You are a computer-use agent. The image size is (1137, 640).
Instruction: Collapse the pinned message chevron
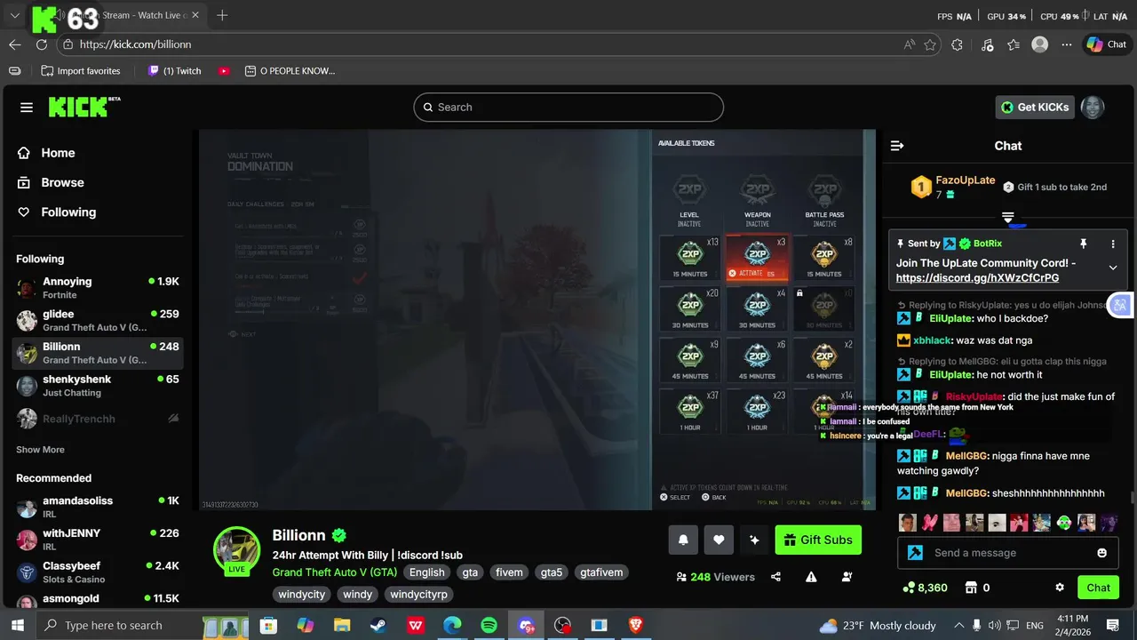click(1113, 268)
